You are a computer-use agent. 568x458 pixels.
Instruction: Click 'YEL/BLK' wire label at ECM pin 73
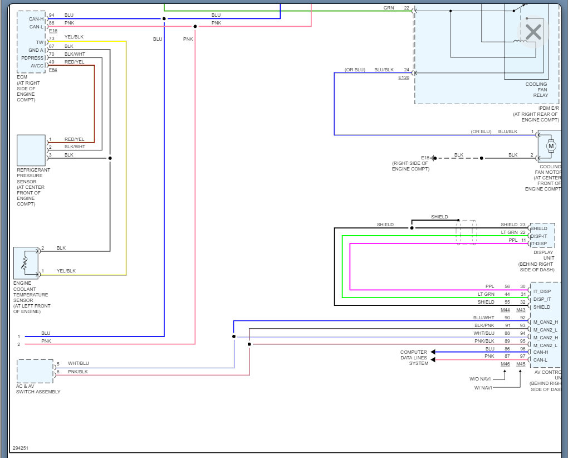(74, 37)
